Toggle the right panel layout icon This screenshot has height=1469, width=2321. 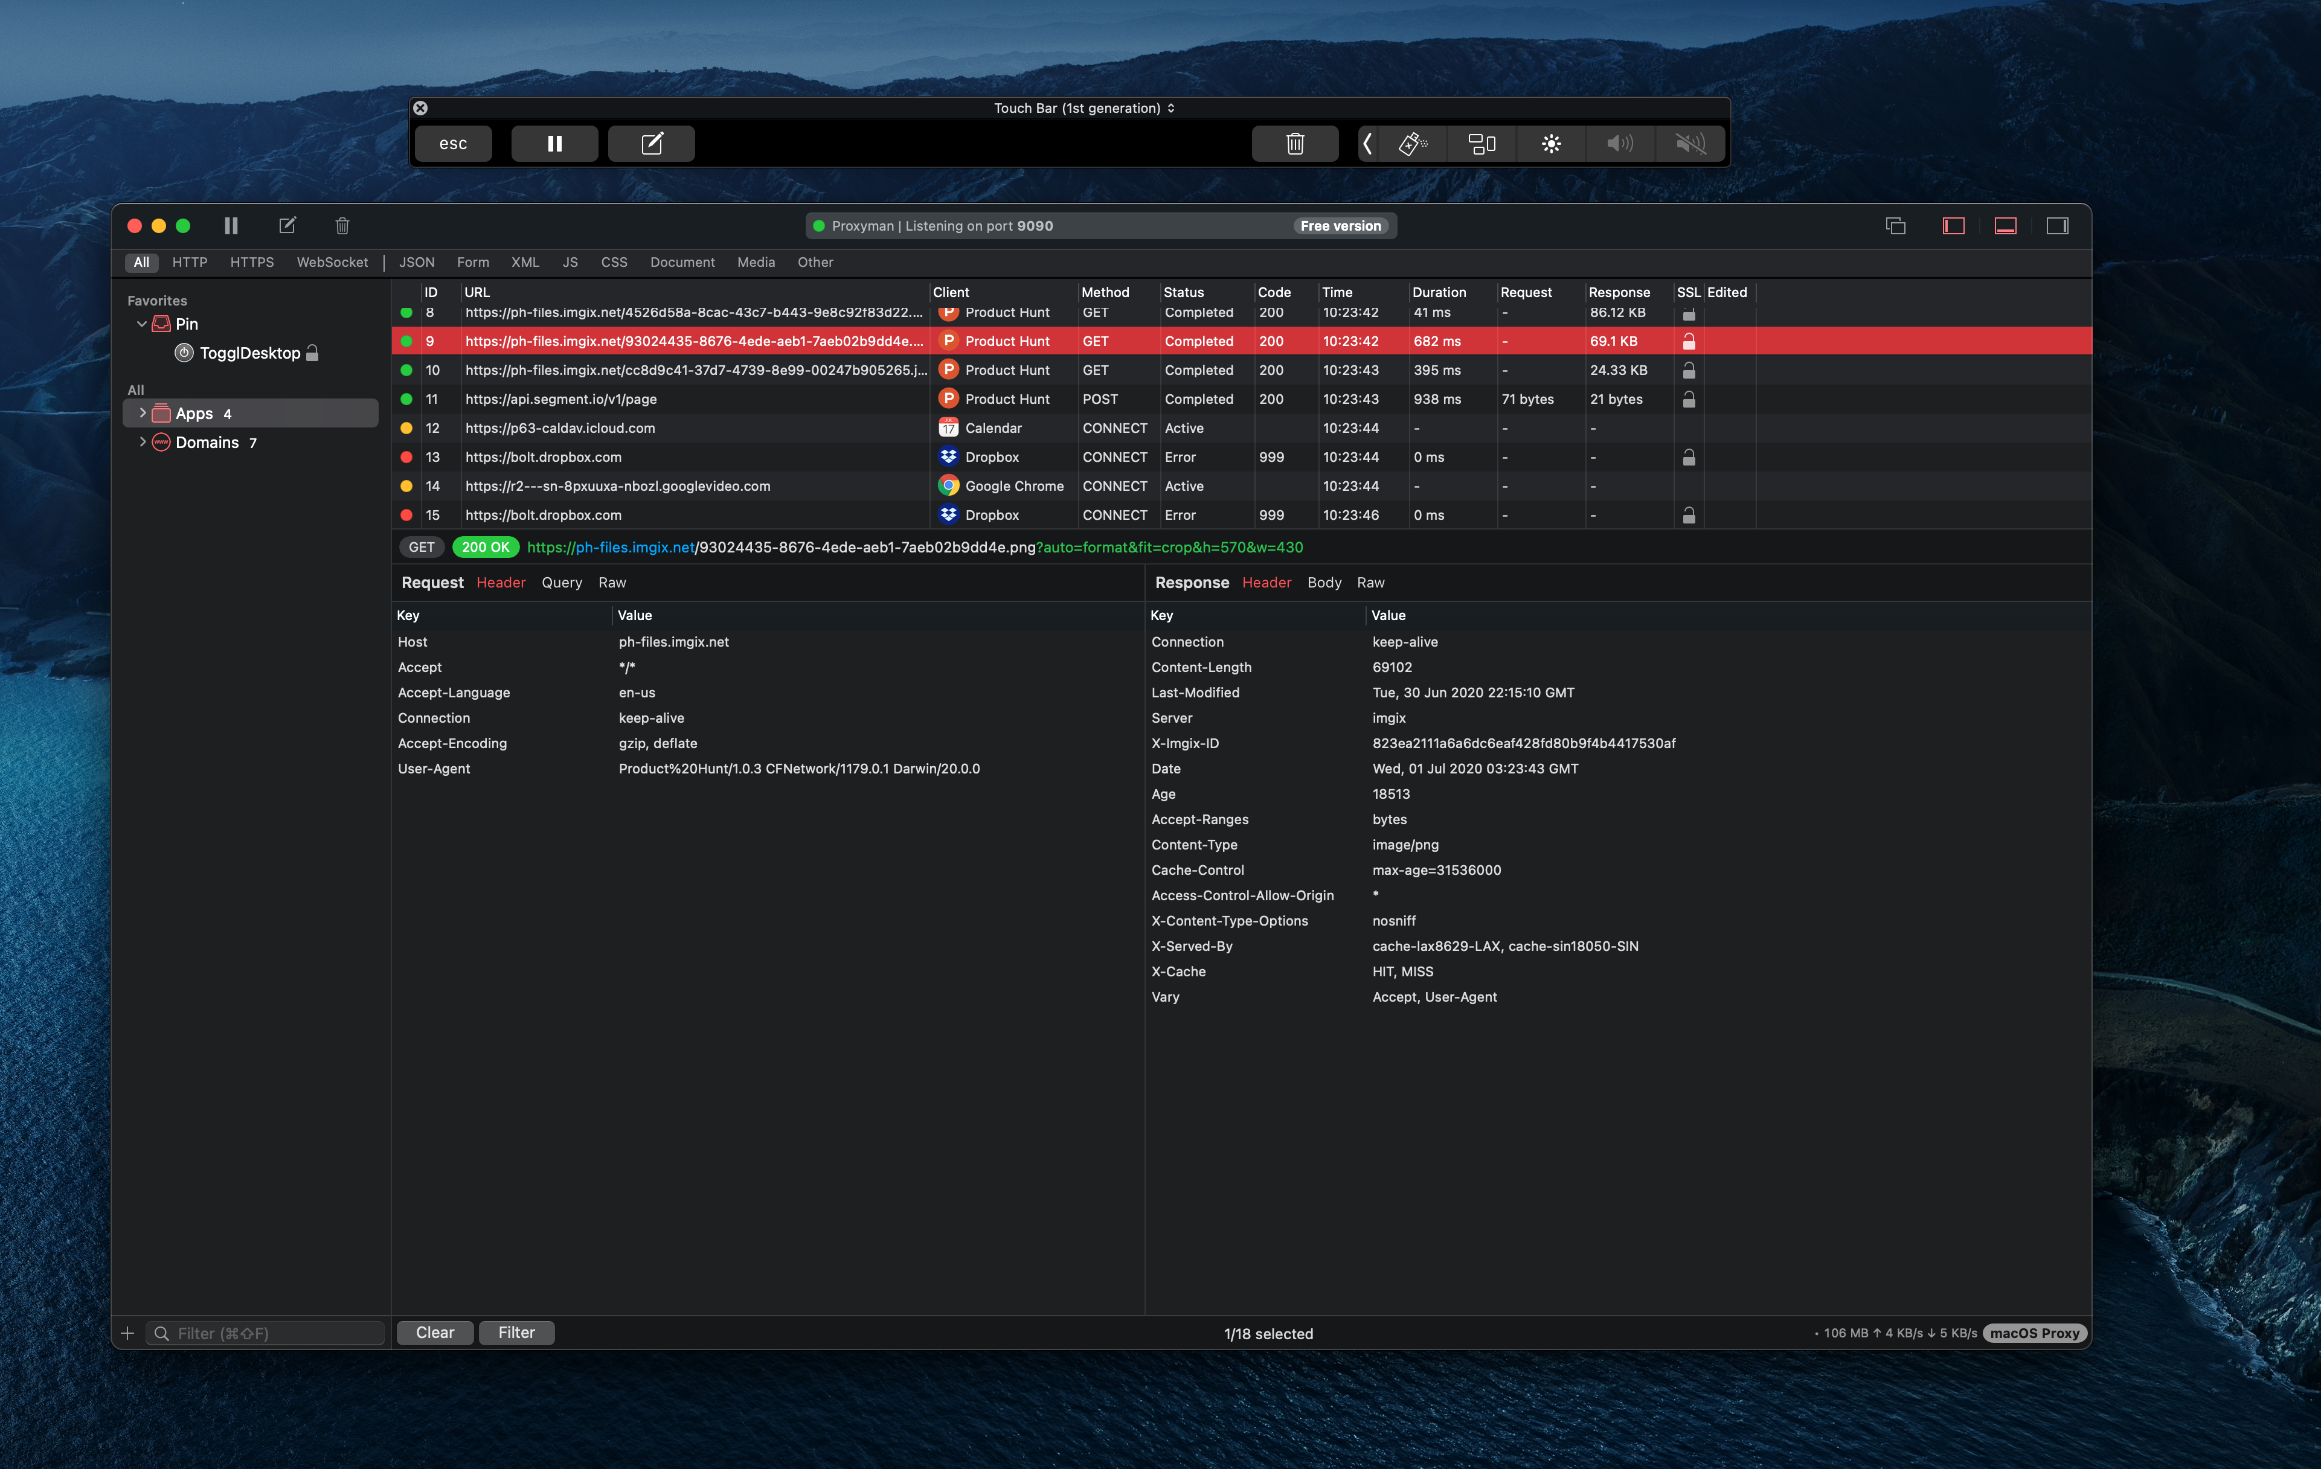coord(2057,225)
